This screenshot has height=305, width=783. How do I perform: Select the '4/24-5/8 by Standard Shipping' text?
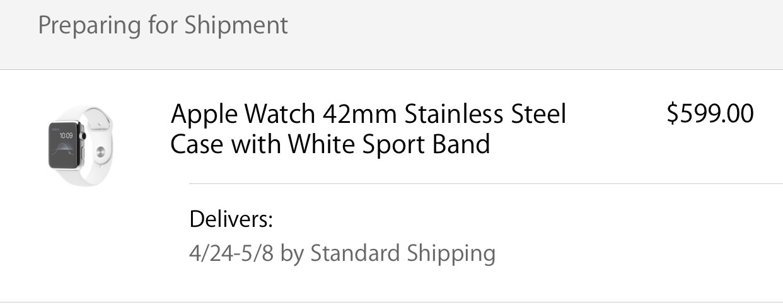342,253
